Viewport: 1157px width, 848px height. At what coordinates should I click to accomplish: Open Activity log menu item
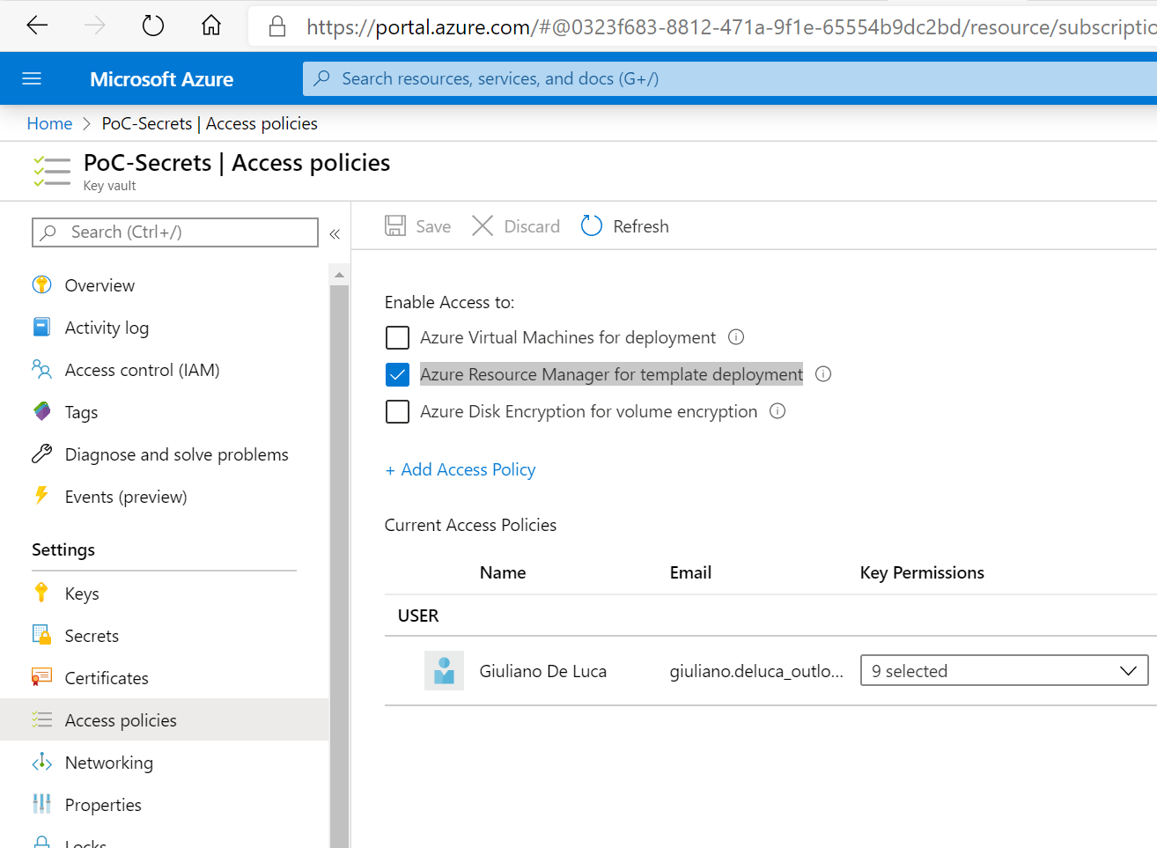(107, 328)
